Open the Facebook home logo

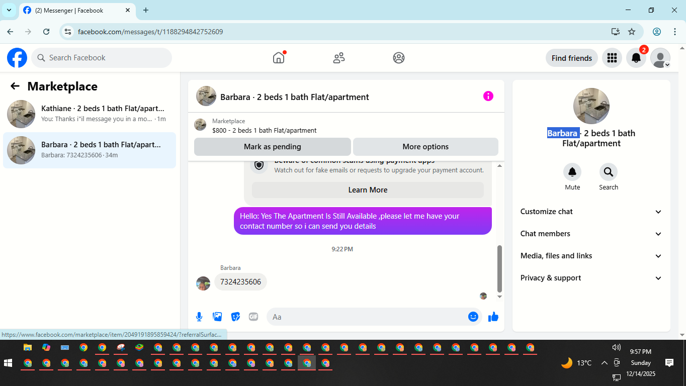click(x=17, y=58)
